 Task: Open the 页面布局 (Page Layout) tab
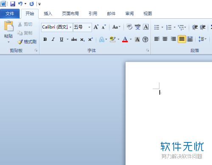pyautogui.click(x=70, y=14)
